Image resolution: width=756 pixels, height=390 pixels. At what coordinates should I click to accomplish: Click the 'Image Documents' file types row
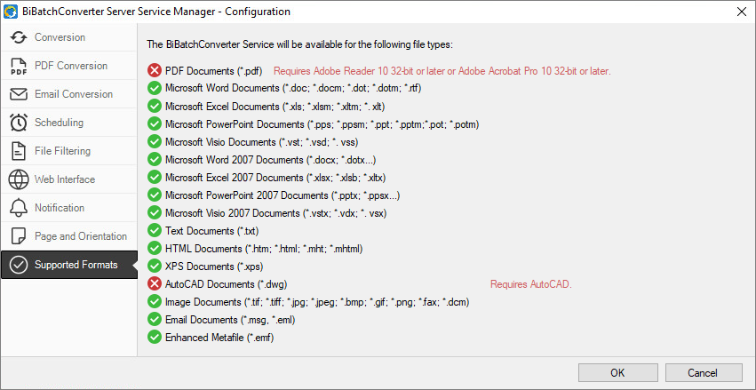[x=317, y=302]
